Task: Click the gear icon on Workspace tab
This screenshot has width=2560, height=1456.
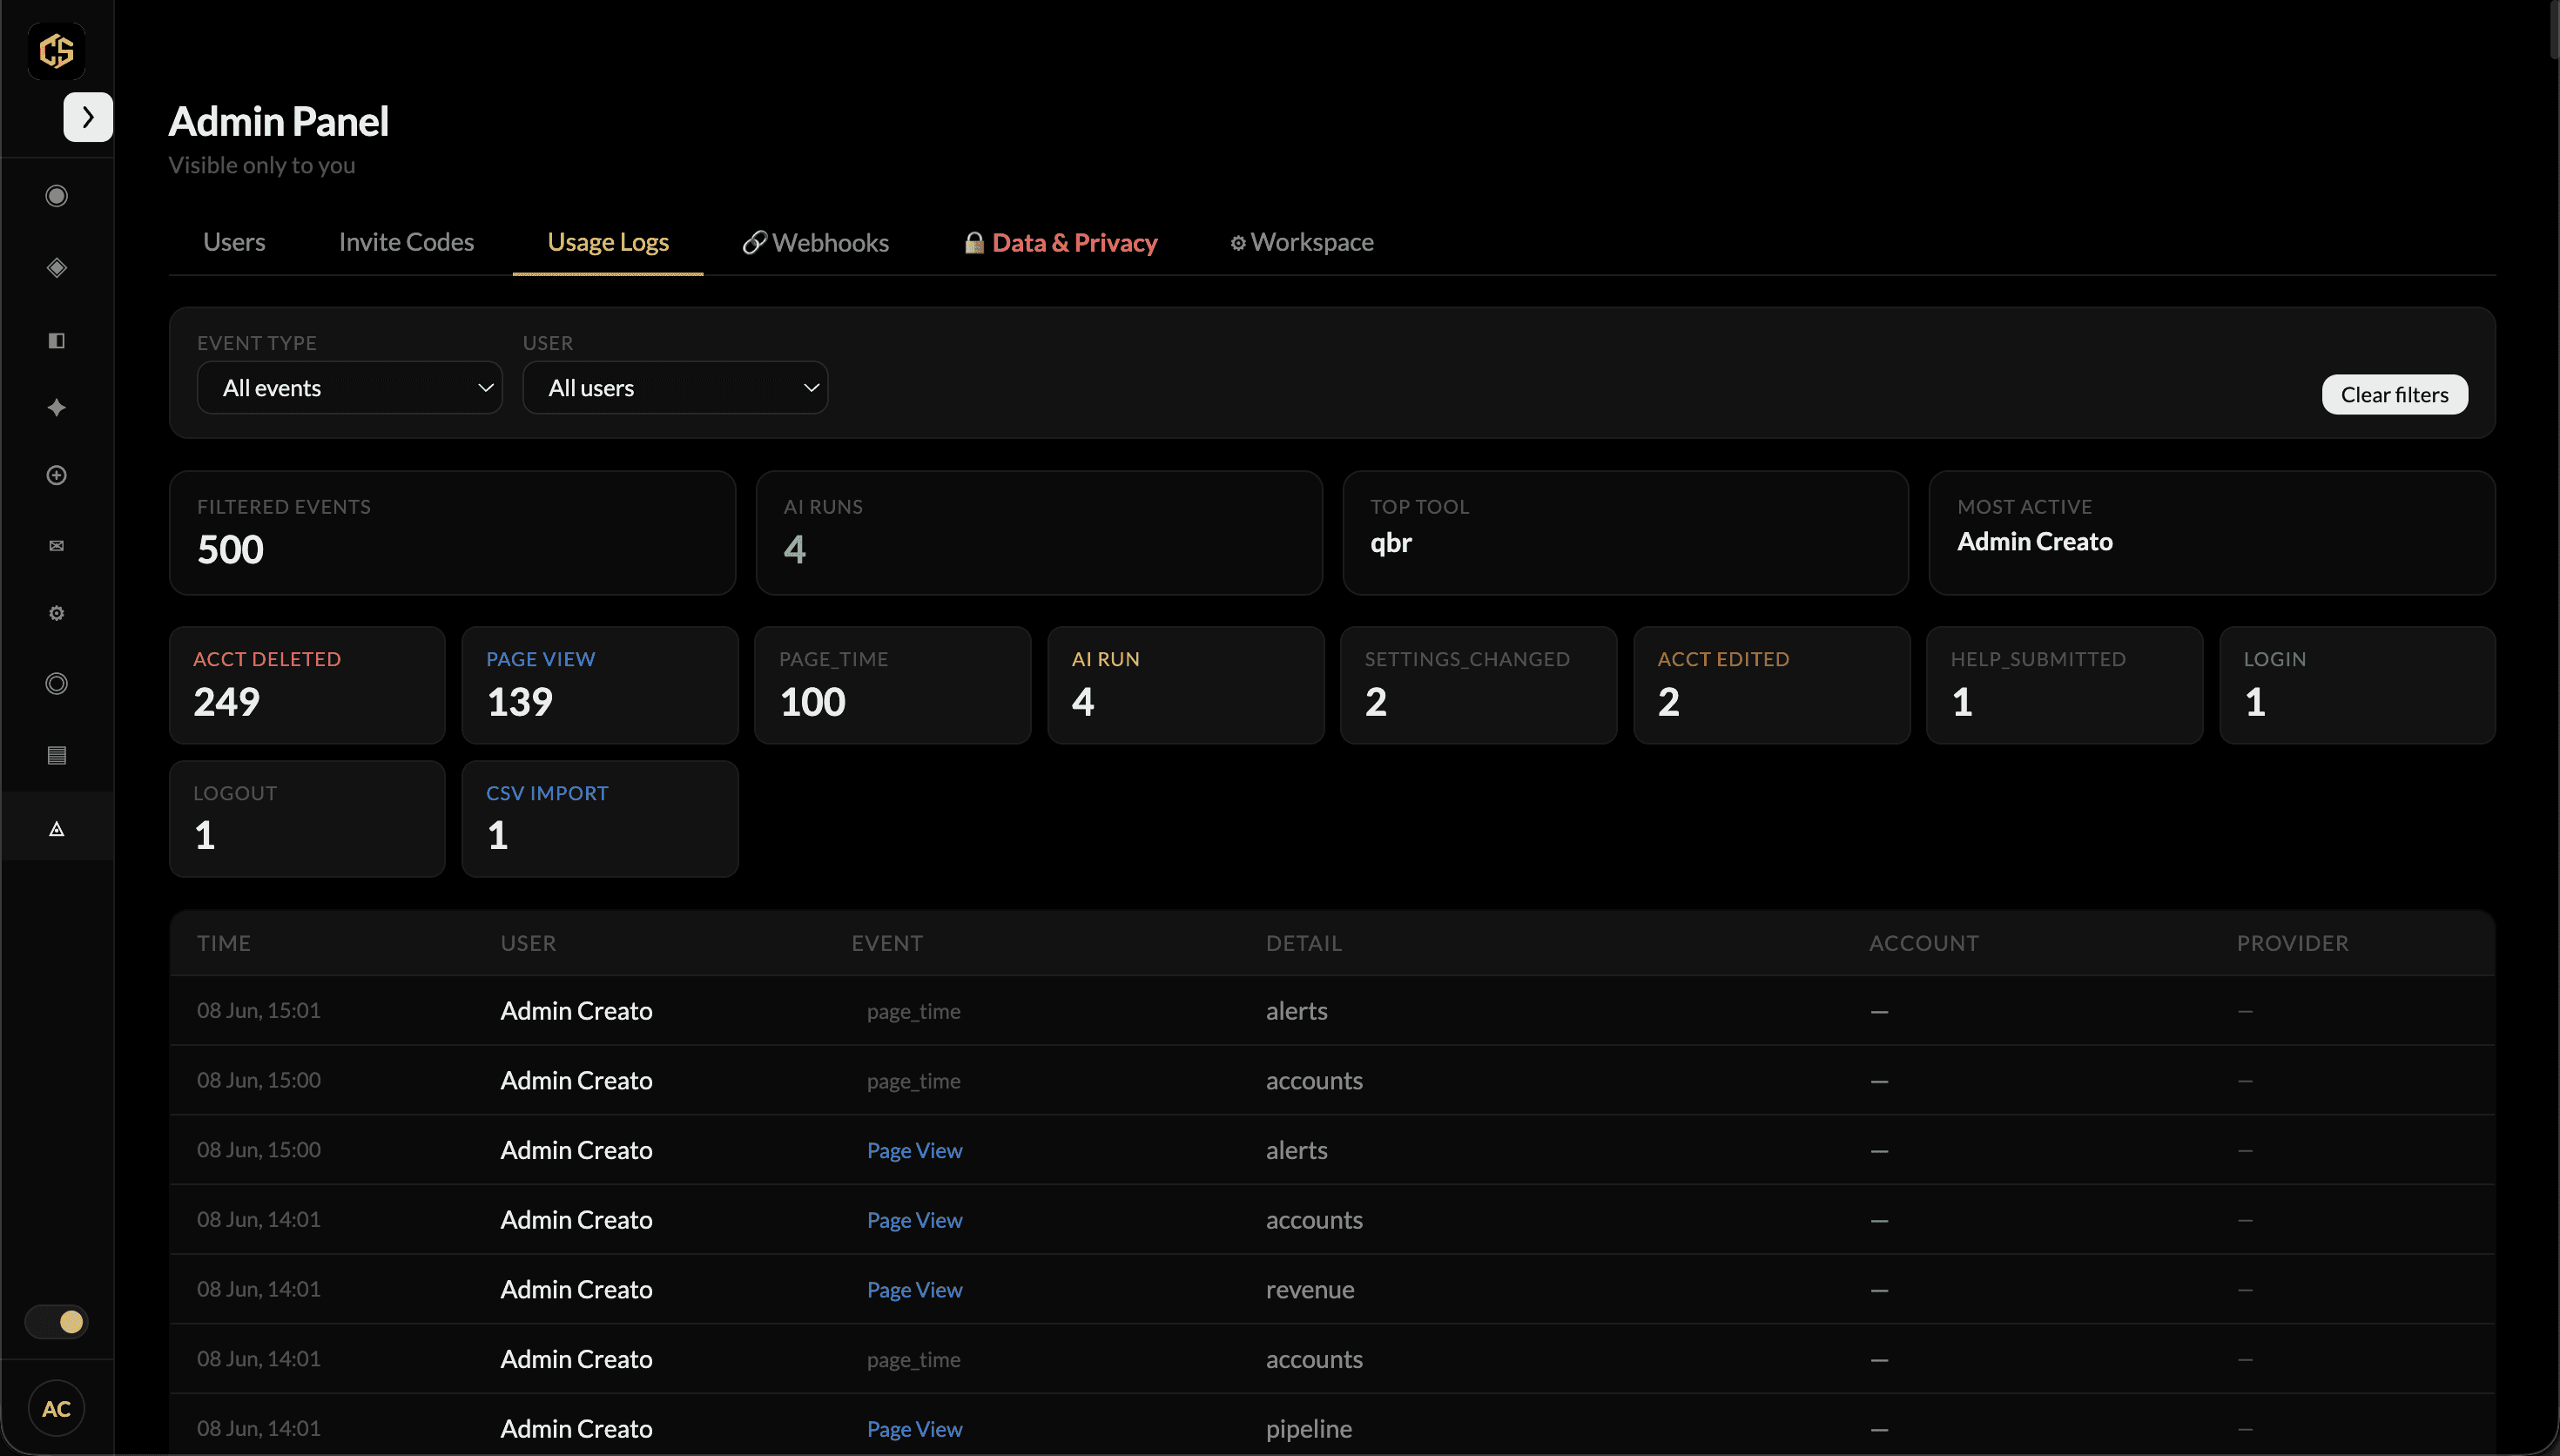Action: click(1237, 243)
